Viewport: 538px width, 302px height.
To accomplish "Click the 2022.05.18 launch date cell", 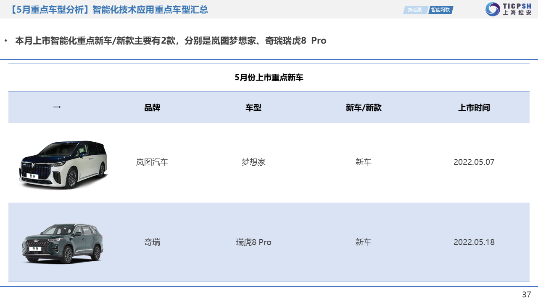I will tap(474, 242).
